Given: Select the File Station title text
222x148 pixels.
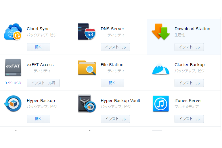Looking at the screenshot, I should click(112, 65).
